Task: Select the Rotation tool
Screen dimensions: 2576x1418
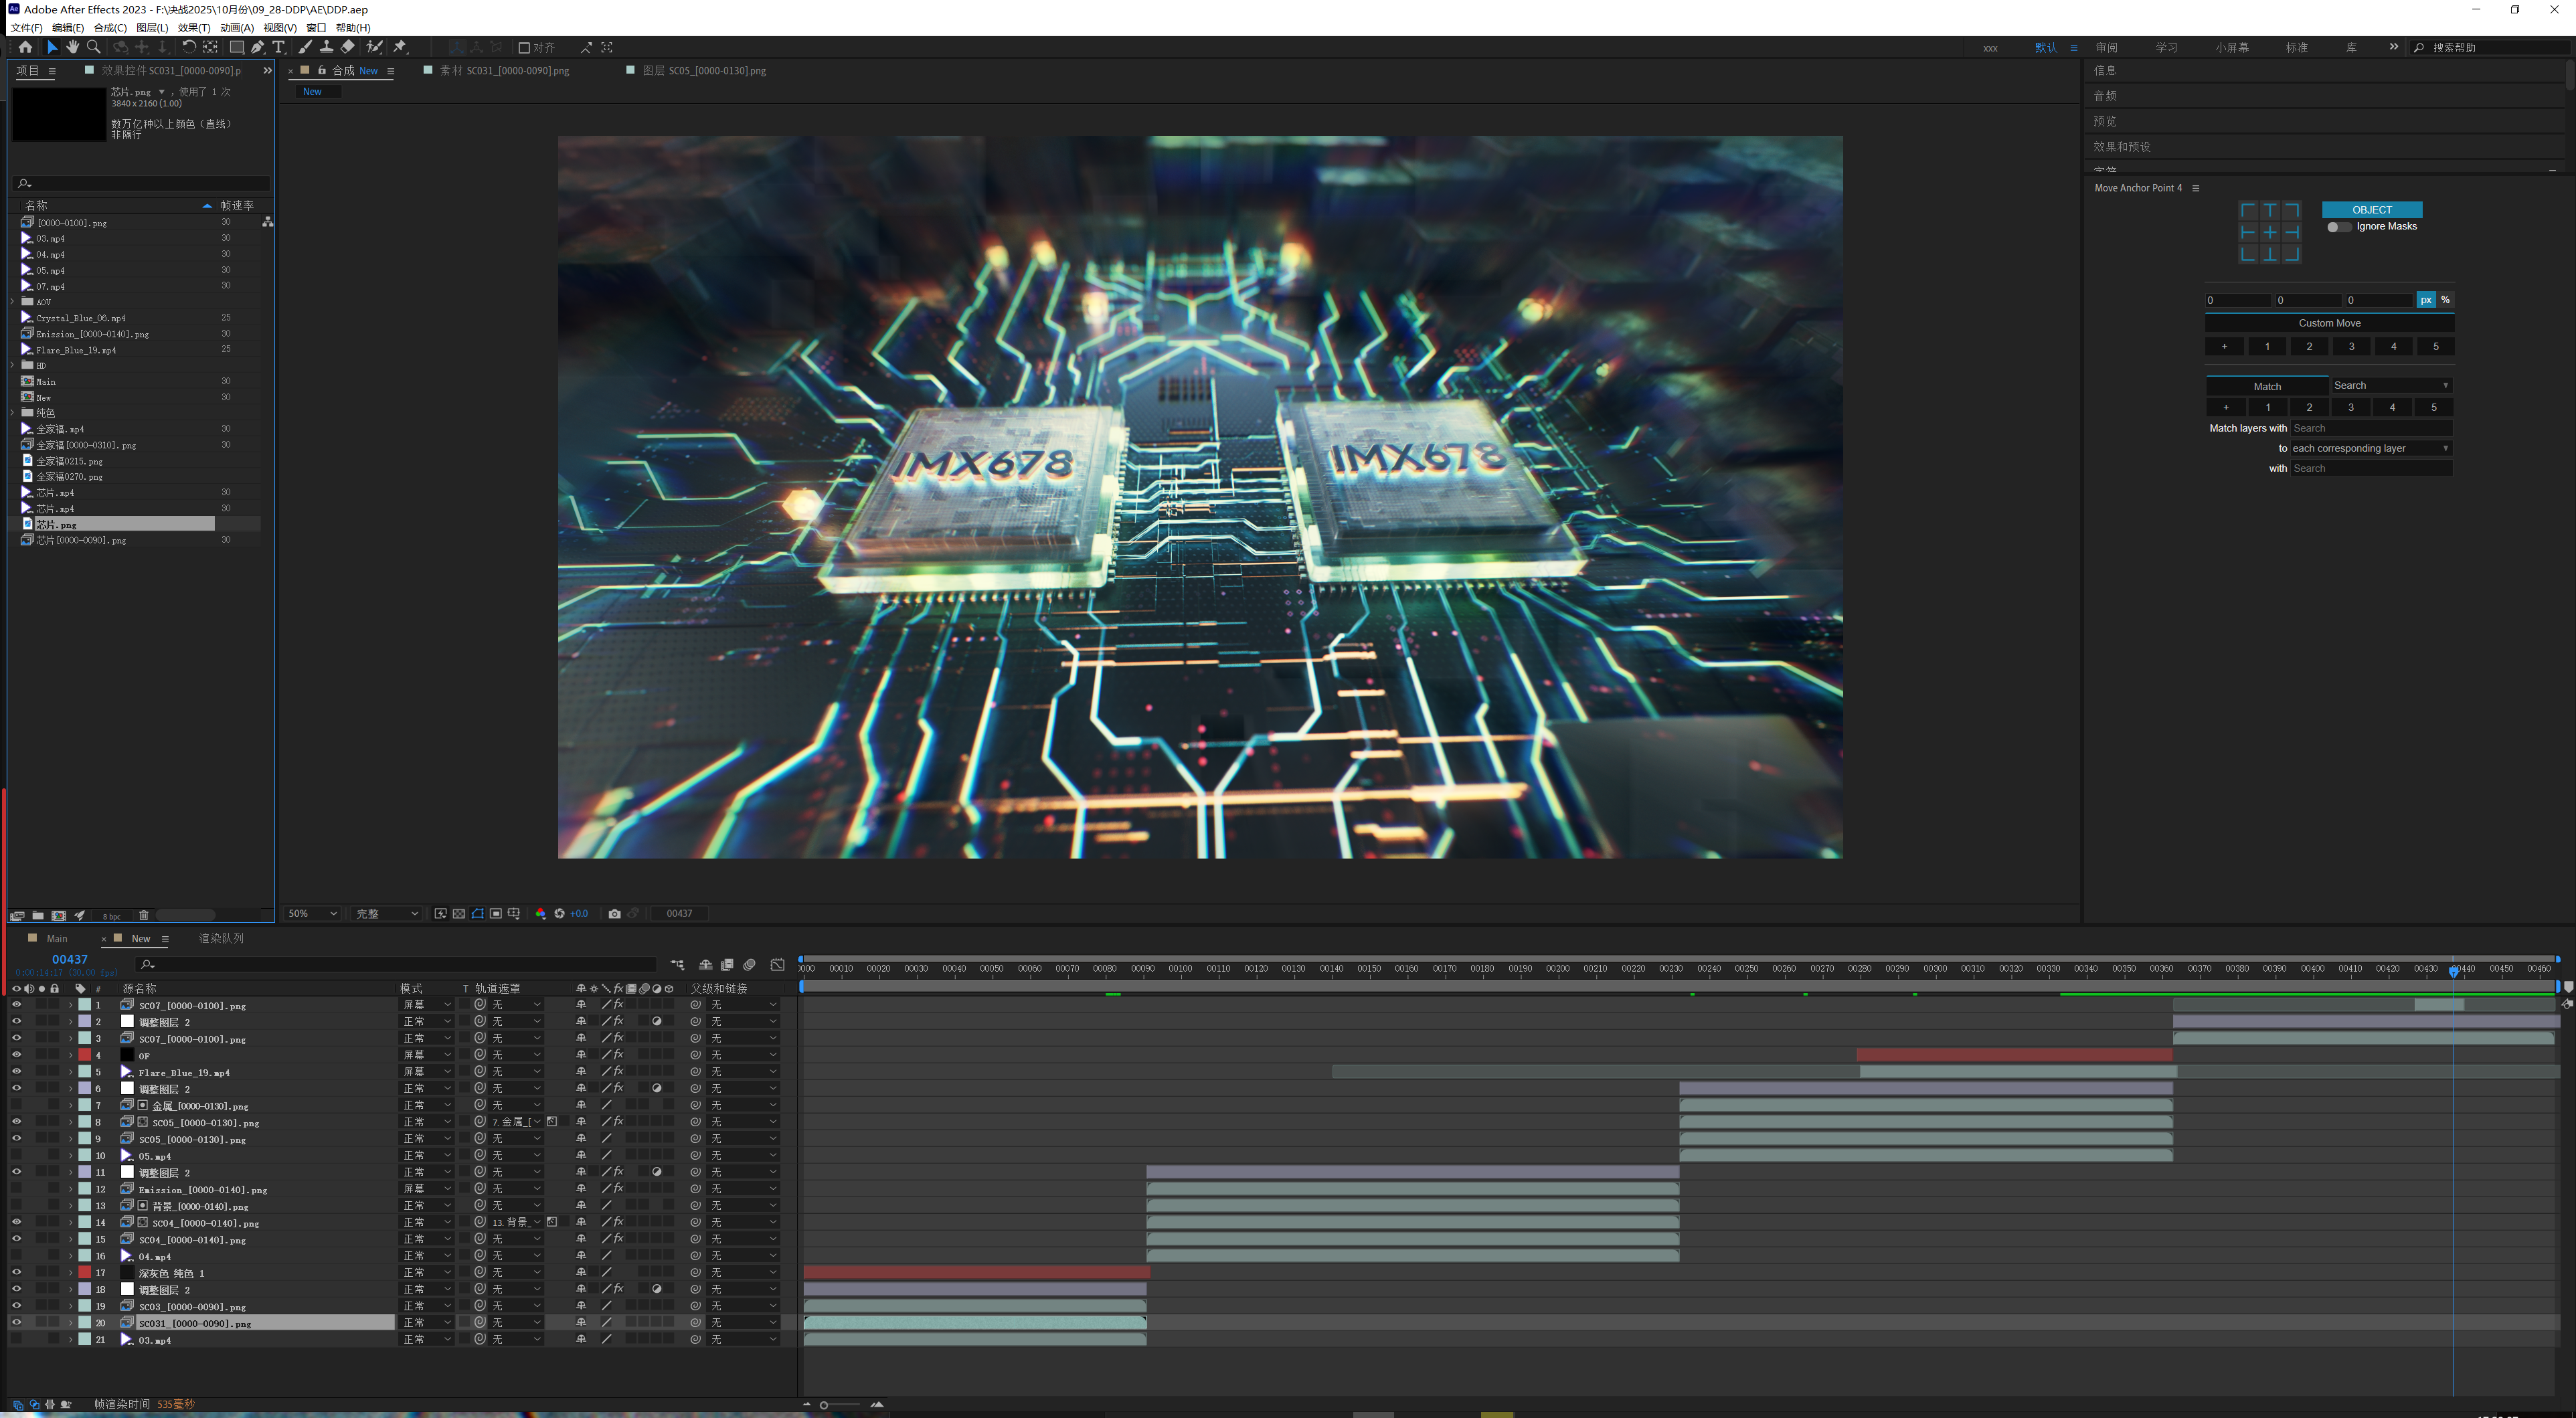Action: (x=188, y=47)
